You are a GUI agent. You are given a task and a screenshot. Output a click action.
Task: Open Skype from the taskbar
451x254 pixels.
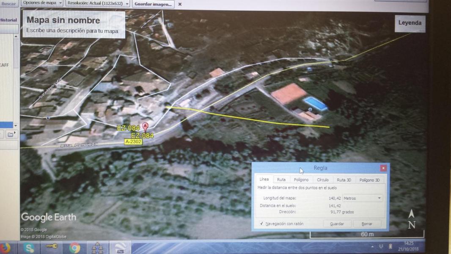point(29,248)
